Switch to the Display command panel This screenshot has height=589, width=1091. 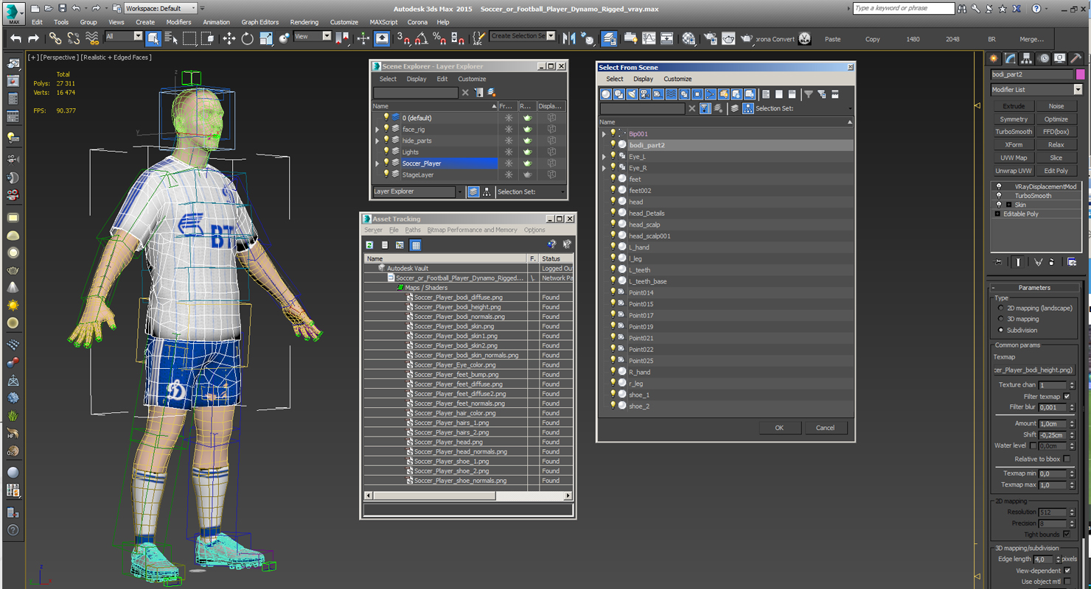click(1060, 58)
